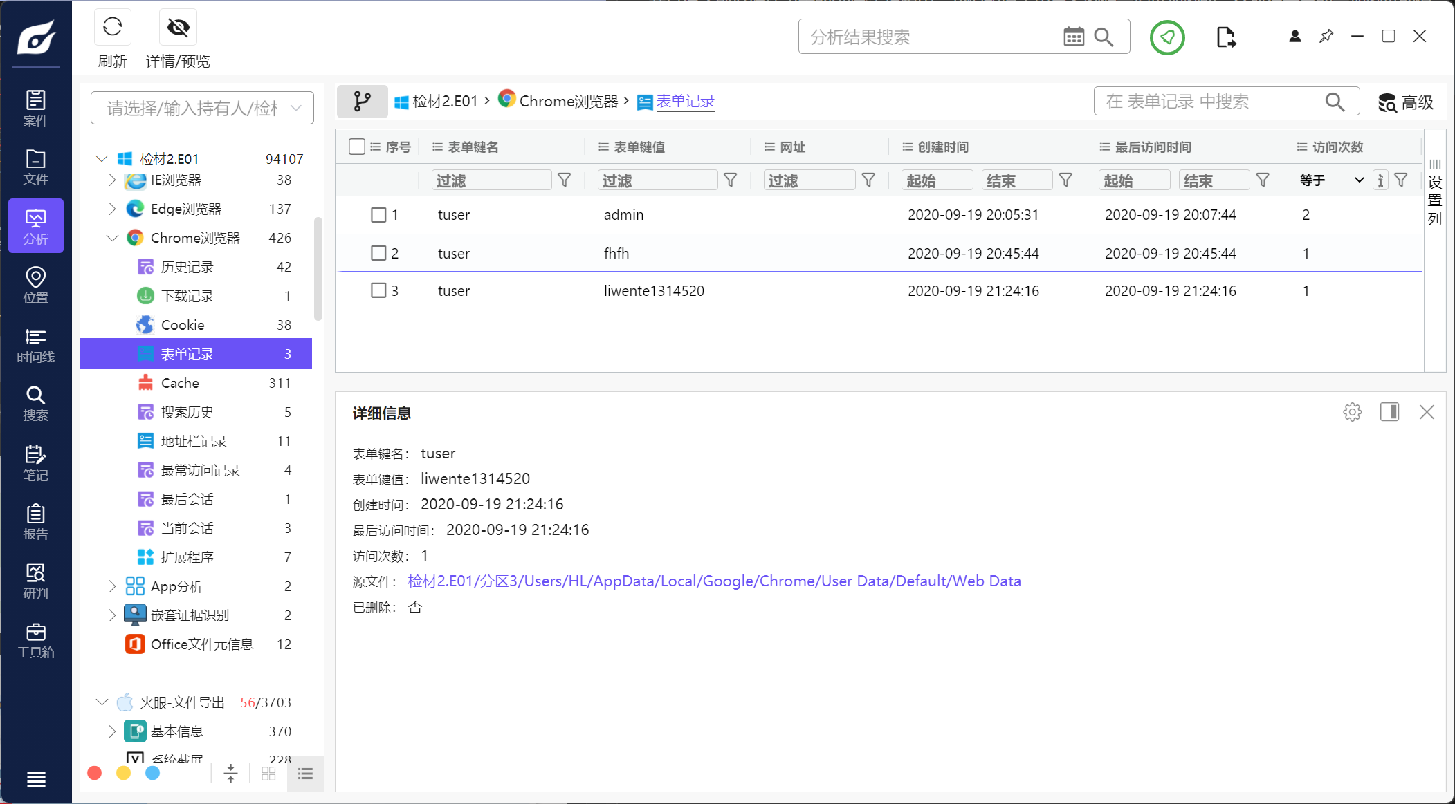This screenshot has width=1455, height=804.
Task: Click the 高级 advanced search button
Action: 1405,103
